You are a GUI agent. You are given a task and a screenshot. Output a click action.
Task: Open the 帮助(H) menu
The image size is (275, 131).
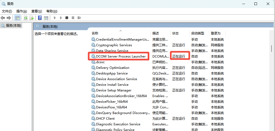coord(52,11)
